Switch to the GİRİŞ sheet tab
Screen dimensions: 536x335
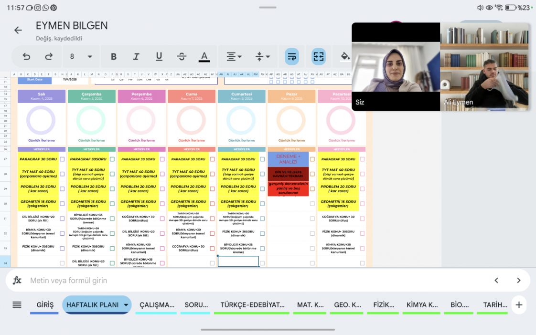pos(45,305)
